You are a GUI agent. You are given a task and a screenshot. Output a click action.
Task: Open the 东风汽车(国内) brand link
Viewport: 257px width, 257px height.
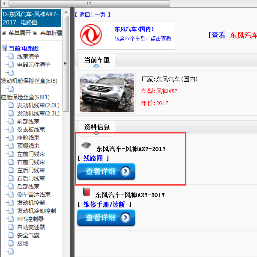point(134,29)
